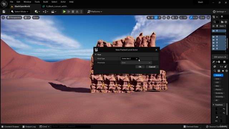The width and height of the screenshot is (229, 129).
Task: Open the Actor menu
Action: 63,2
